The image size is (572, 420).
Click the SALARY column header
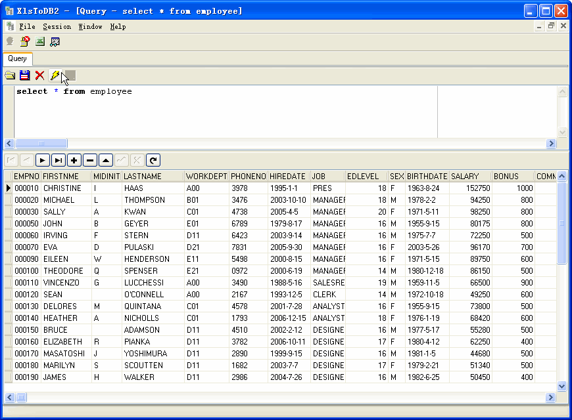click(470, 177)
